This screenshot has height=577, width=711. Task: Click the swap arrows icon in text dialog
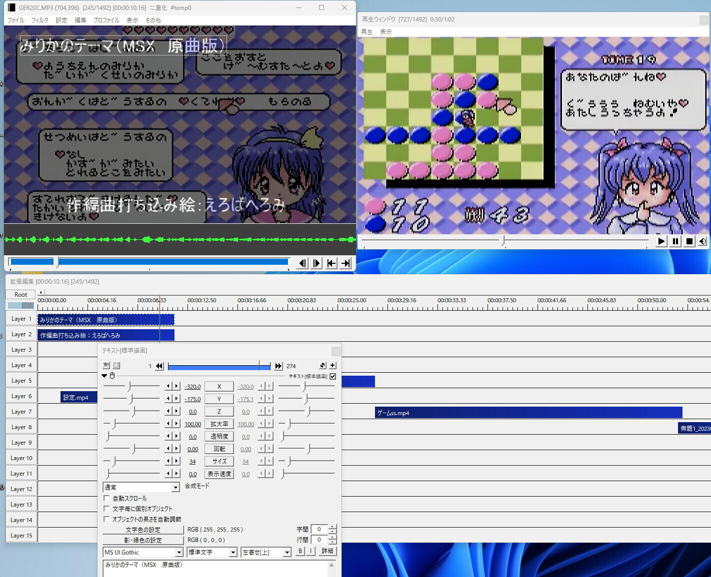click(322, 366)
